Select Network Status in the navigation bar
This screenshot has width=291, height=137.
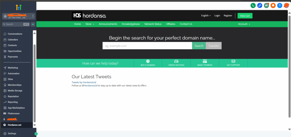pos(153,24)
